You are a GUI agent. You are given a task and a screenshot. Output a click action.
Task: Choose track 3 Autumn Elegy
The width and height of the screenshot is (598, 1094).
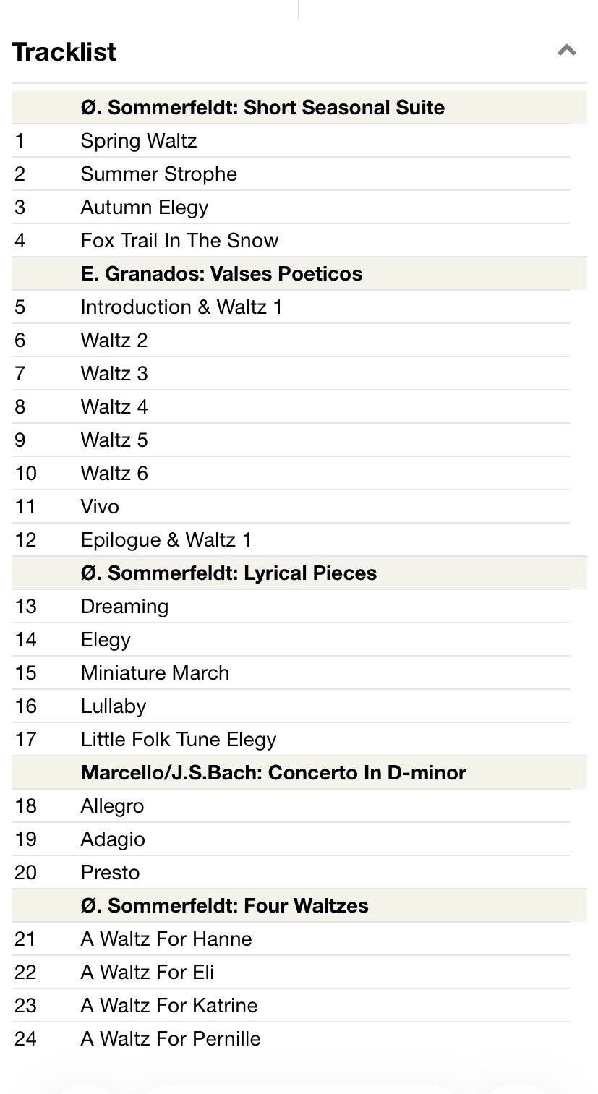coord(291,207)
